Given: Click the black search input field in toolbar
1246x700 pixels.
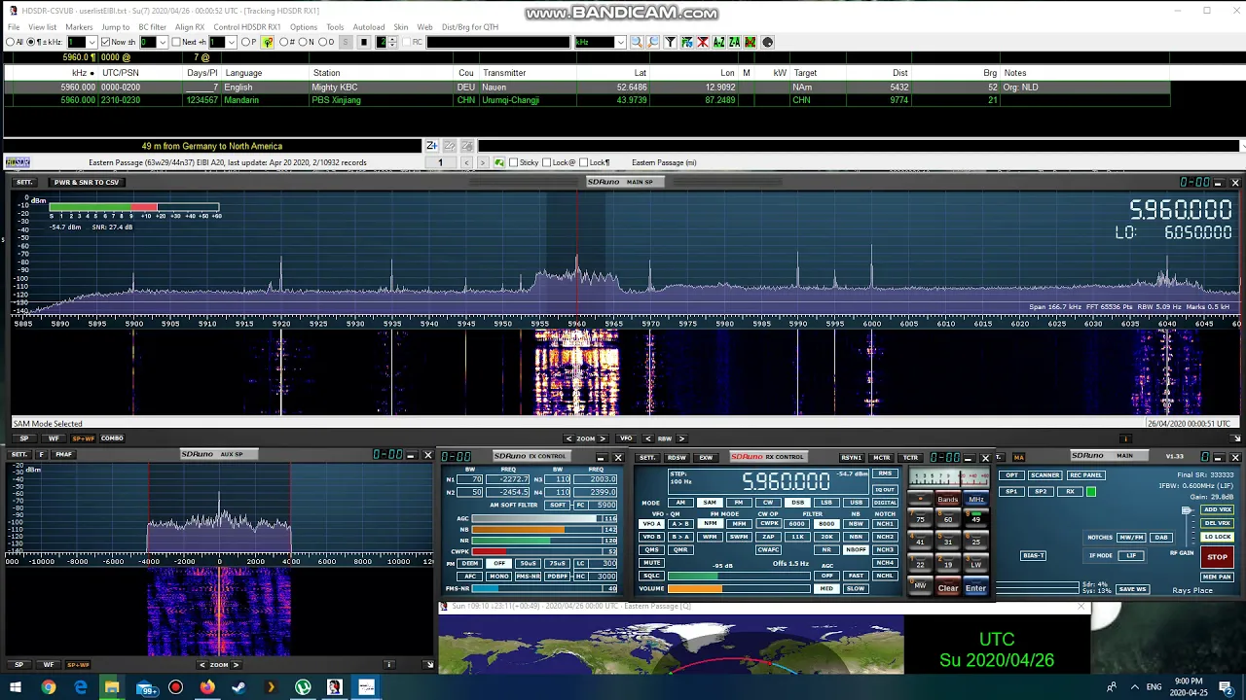Looking at the screenshot, I should tap(498, 43).
